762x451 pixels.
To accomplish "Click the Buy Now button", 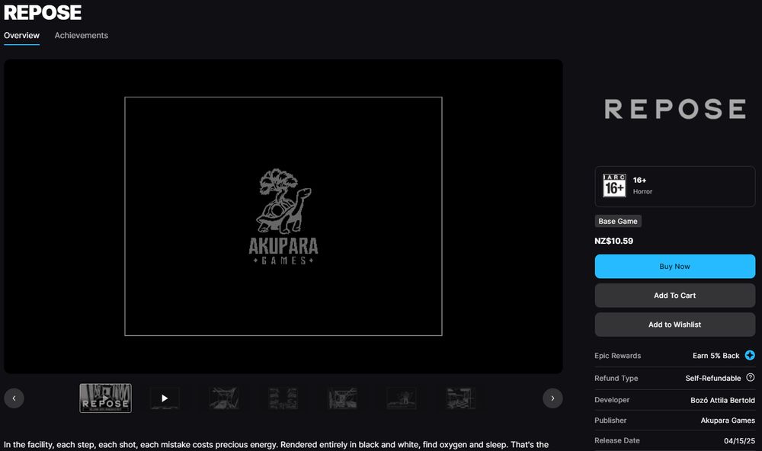I will (x=674, y=267).
